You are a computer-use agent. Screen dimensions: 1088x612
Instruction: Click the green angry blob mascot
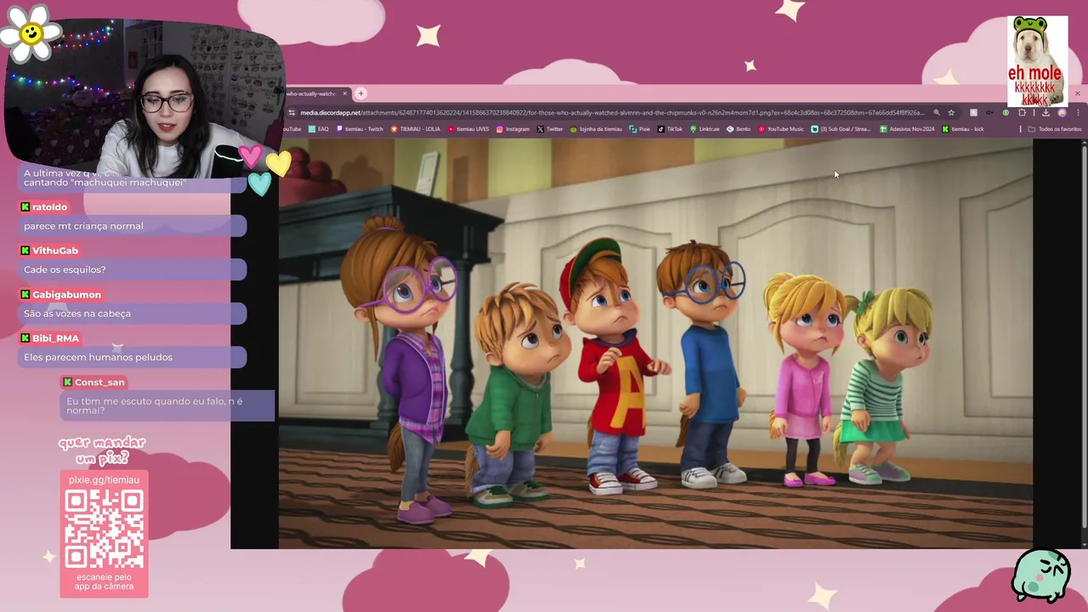[1041, 575]
